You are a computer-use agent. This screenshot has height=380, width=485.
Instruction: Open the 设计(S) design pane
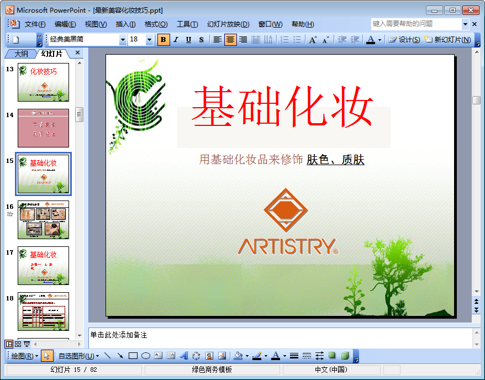[404, 40]
